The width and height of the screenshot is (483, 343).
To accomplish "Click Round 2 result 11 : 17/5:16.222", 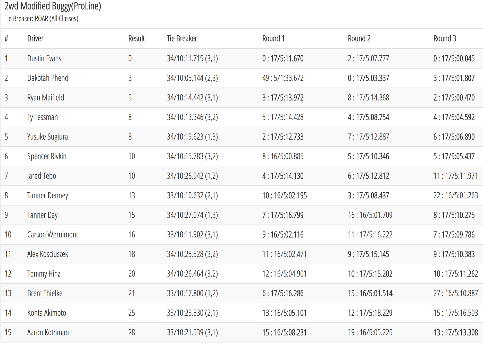I will pos(370,235).
